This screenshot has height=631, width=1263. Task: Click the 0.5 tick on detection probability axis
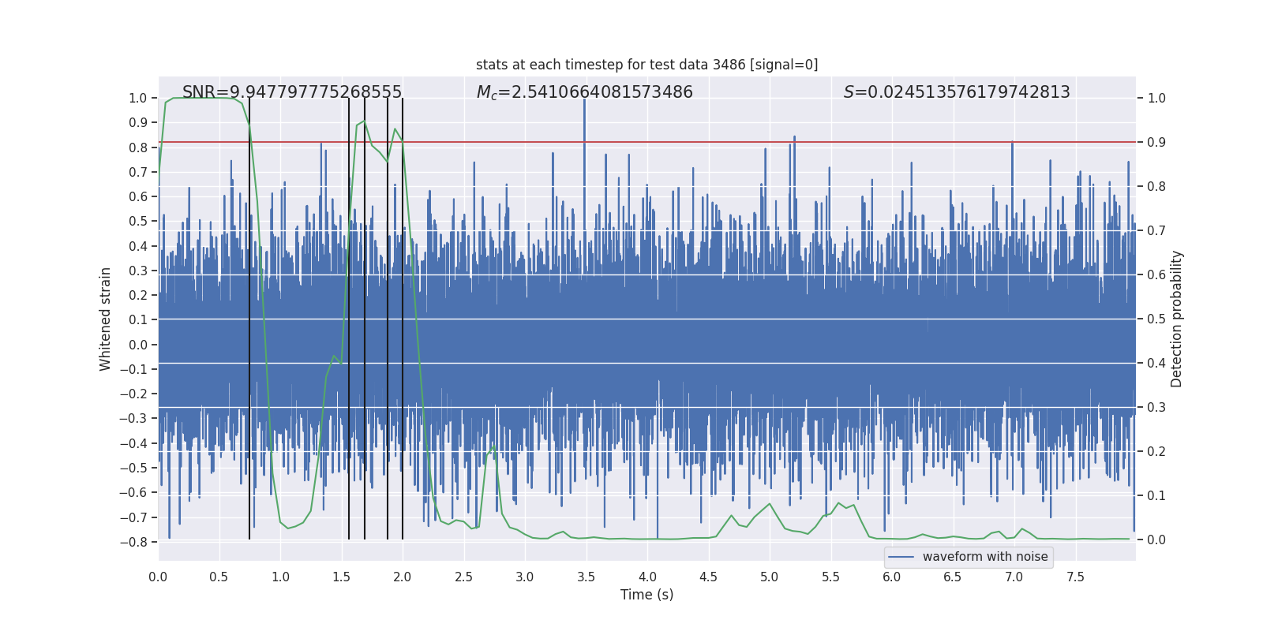click(1156, 319)
